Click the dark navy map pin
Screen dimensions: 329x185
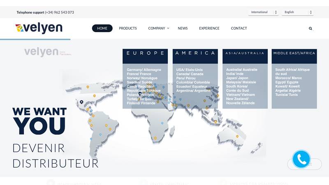pos(81,102)
